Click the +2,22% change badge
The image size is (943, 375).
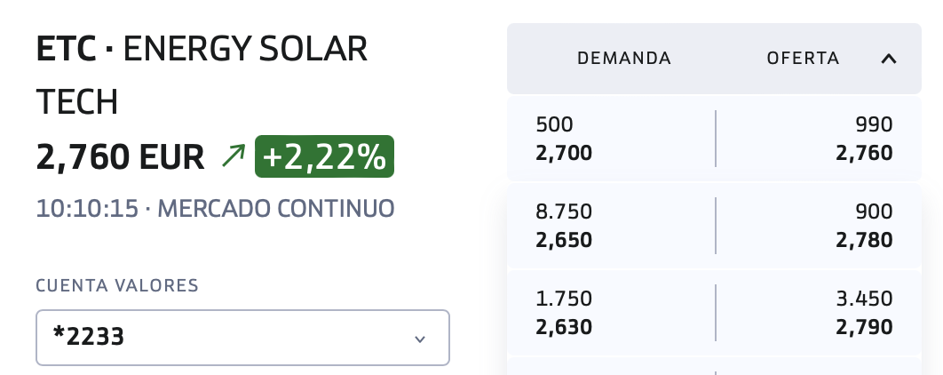pos(324,156)
